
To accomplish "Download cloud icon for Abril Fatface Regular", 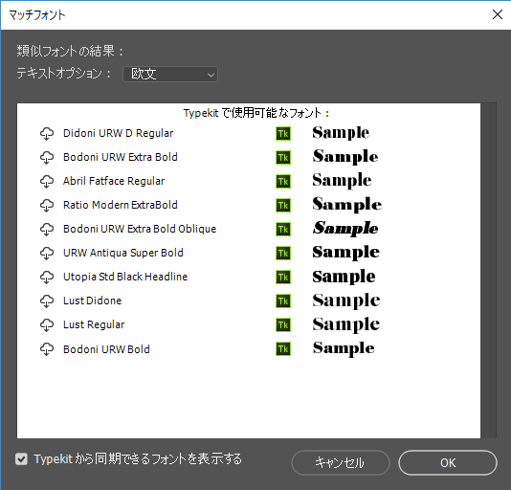I will 47,182.
